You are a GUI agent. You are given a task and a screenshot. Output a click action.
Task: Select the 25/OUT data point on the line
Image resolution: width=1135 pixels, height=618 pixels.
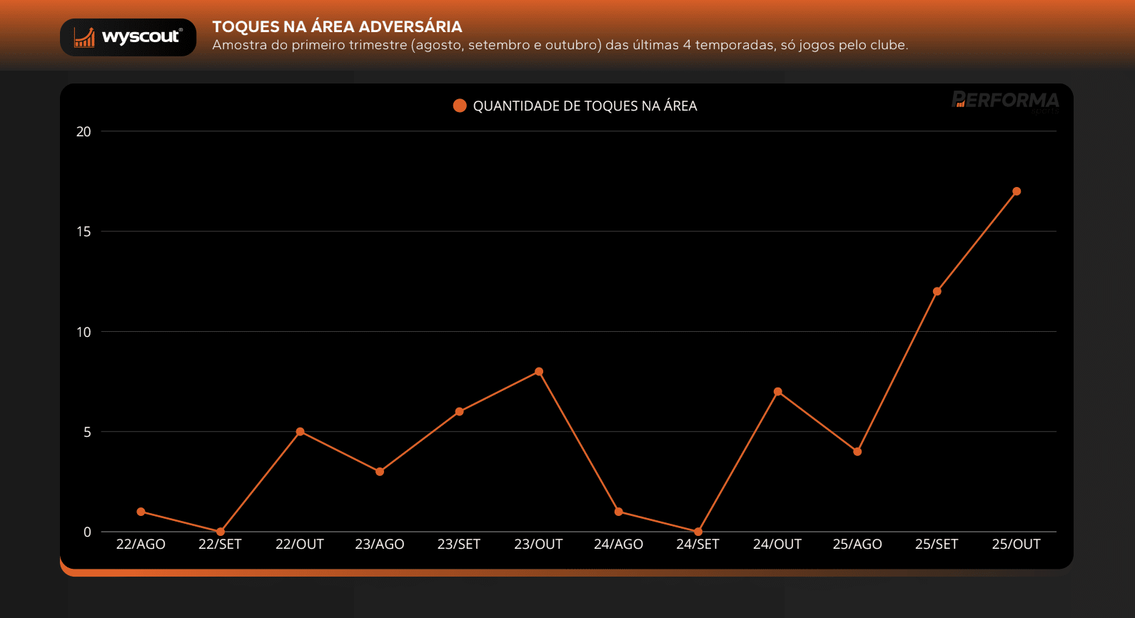(1017, 191)
